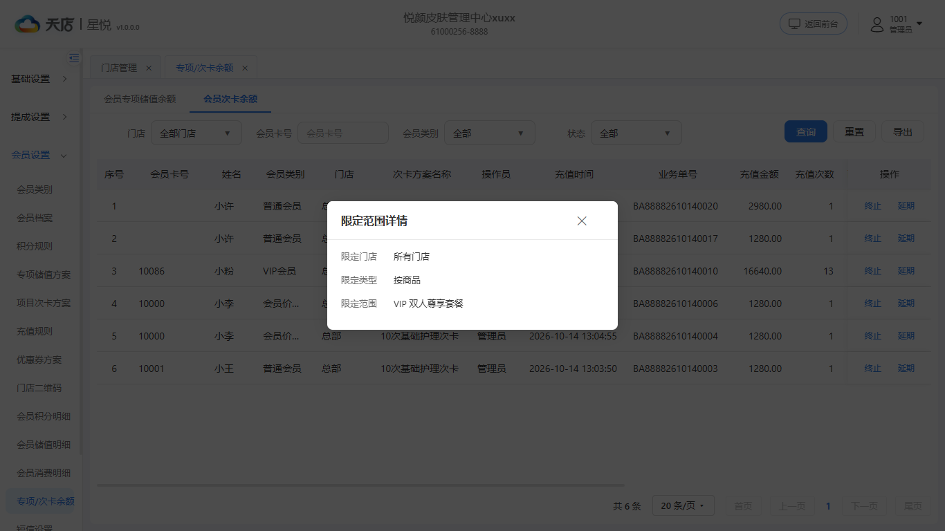Click VIP 双人尊享套餐 text in dialog
945x531 pixels.
click(428, 304)
